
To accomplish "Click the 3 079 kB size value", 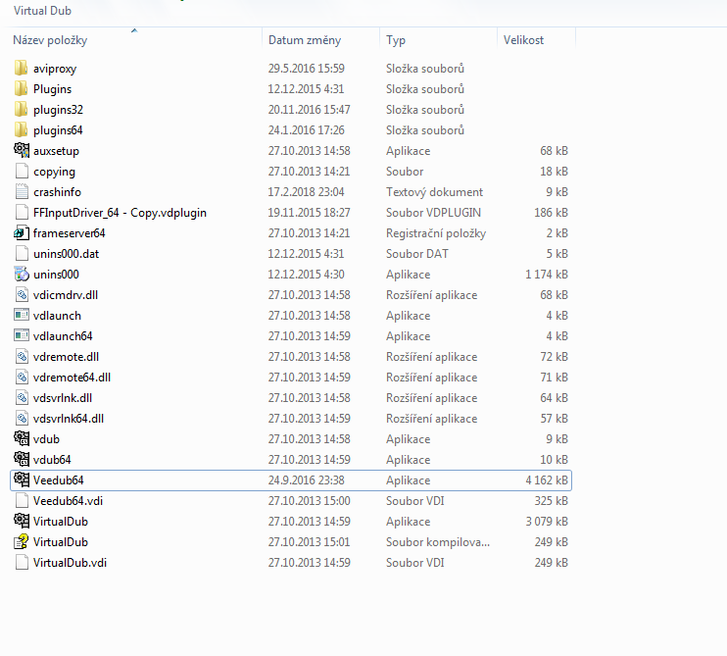I will tap(547, 522).
